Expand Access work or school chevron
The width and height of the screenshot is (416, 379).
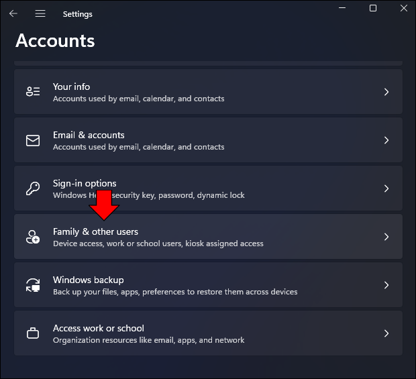(x=386, y=333)
